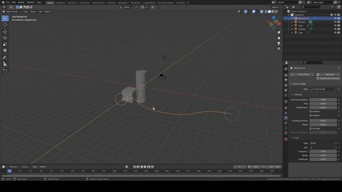The image size is (342, 192).
Task: Hide Cube in viewport via eye icon
Action: click(335, 26)
